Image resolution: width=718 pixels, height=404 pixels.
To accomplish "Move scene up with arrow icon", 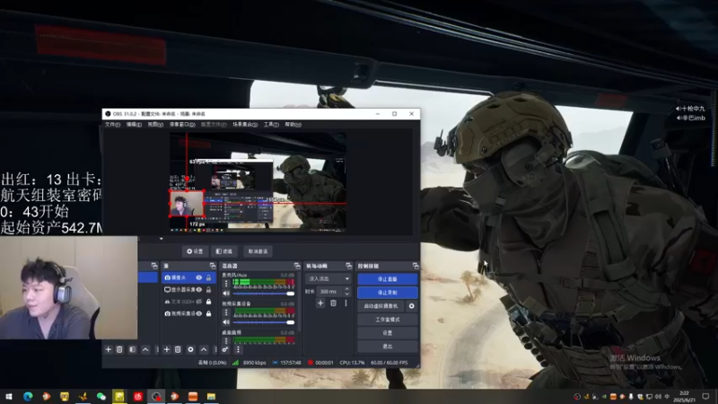I will coord(145,349).
